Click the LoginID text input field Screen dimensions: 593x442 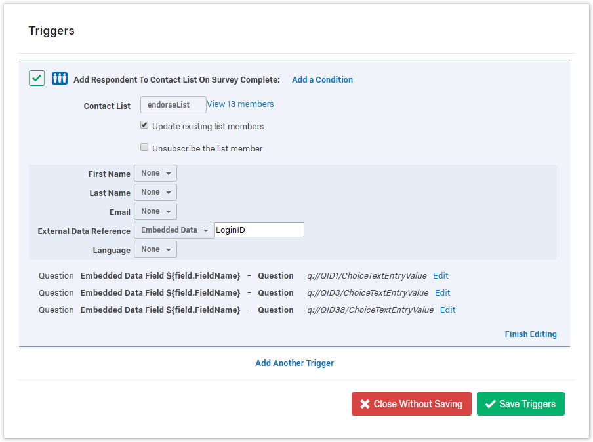[x=259, y=230]
